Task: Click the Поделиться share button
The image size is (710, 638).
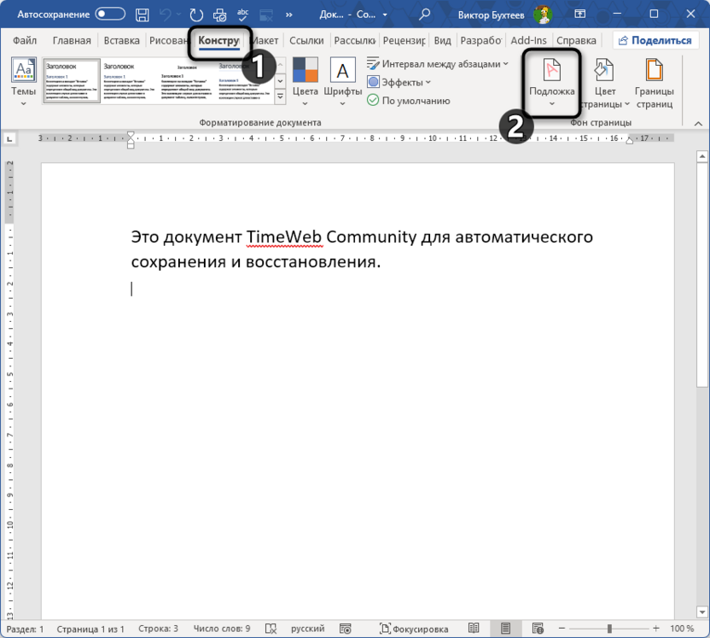Action: pyautogui.click(x=655, y=40)
